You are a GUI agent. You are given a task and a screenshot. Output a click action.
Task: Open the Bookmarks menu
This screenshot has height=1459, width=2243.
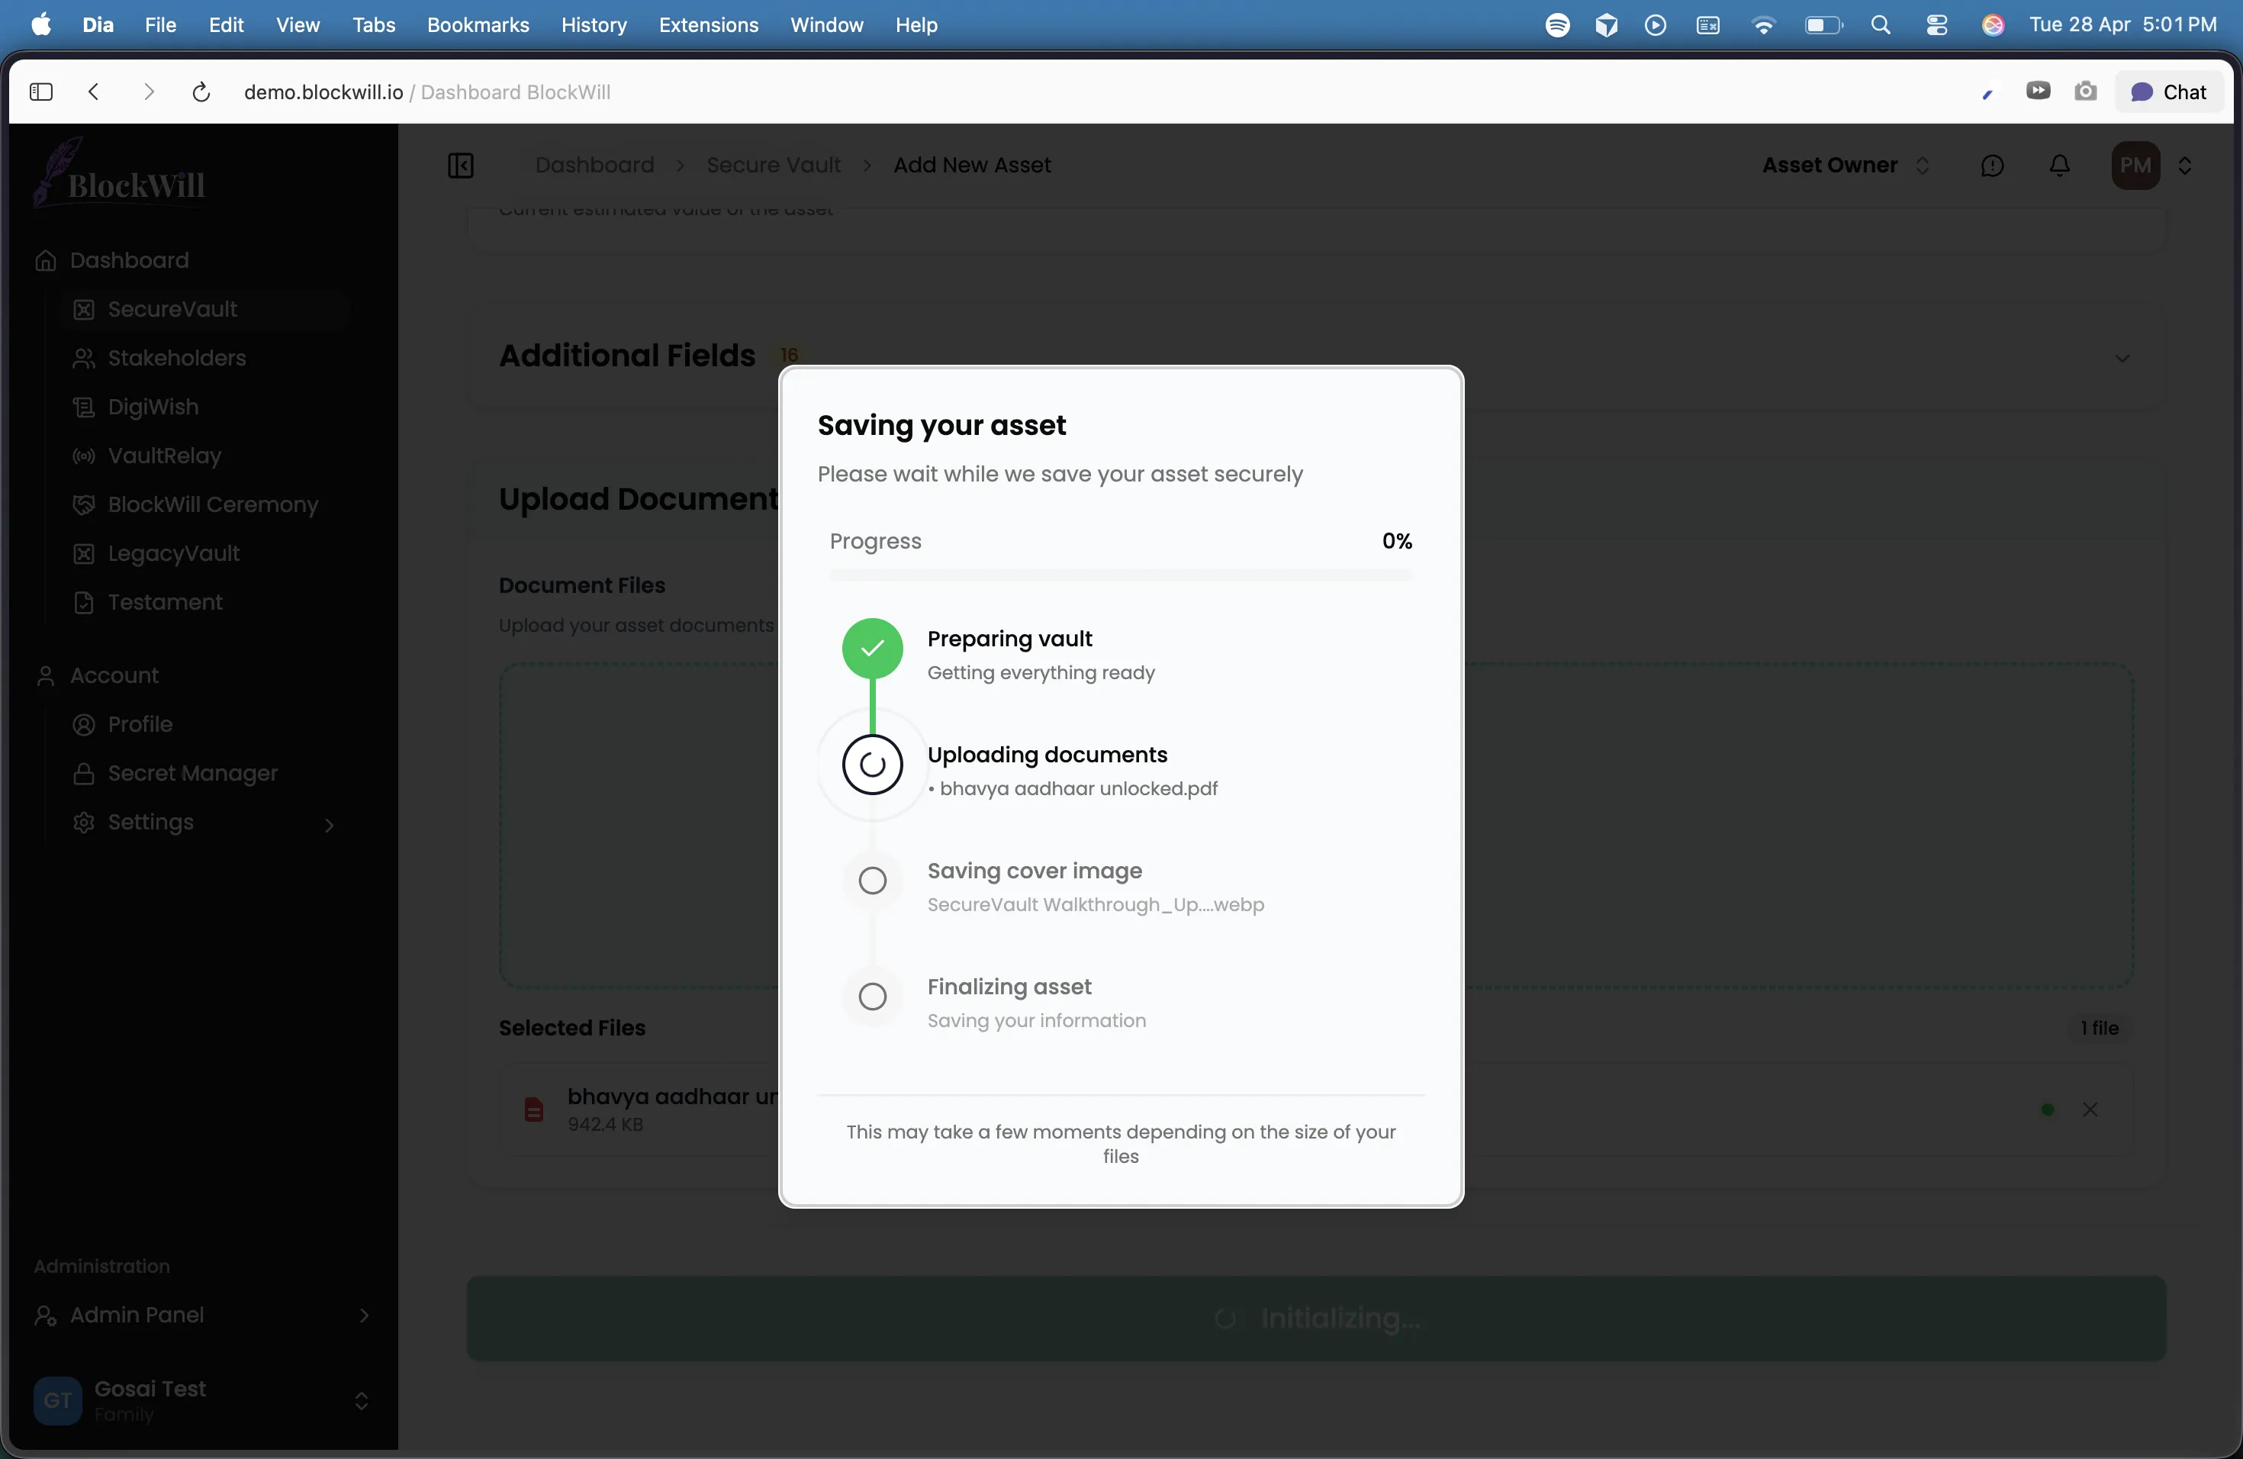pos(477,24)
